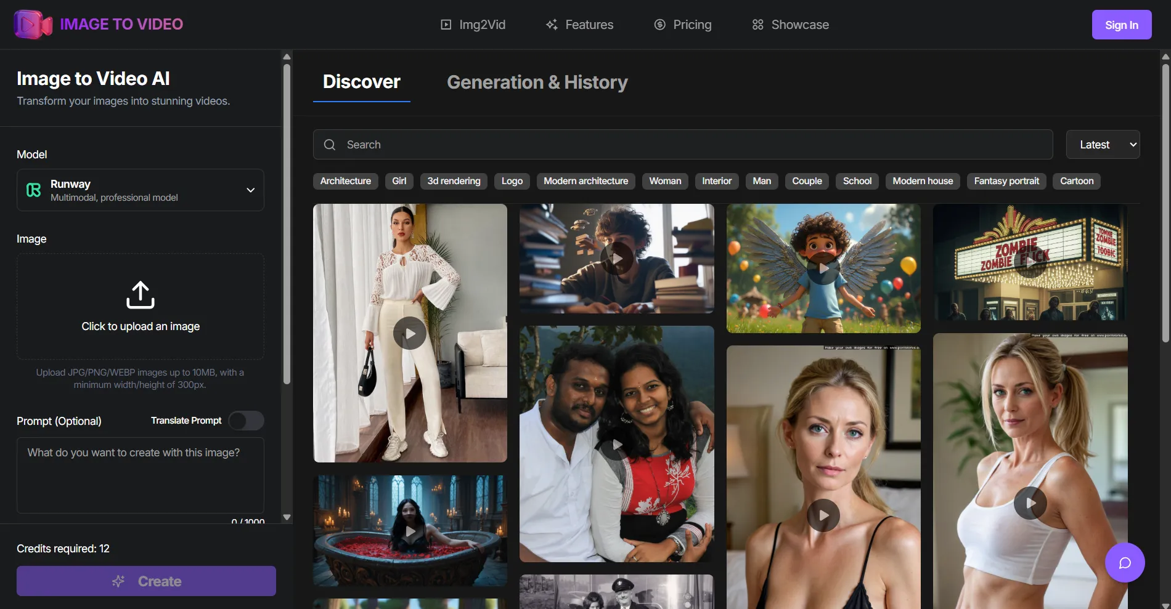Select the Discover tab
Image resolution: width=1171 pixels, height=609 pixels.
click(x=361, y=82)
